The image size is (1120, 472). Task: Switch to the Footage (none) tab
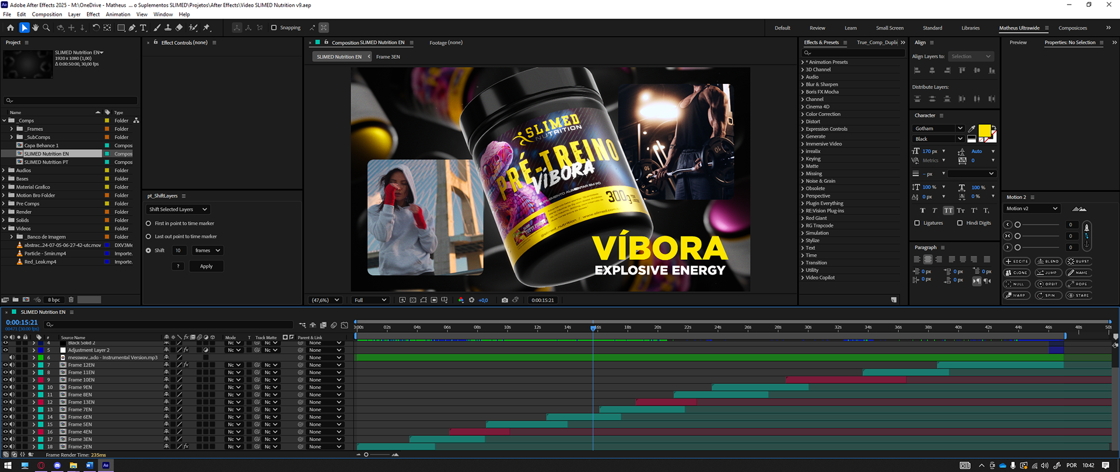tap(446, 43)
